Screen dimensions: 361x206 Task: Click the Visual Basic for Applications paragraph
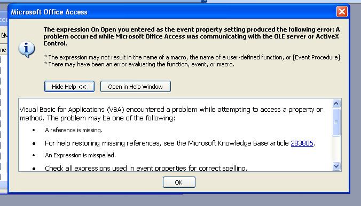(171, 114)
